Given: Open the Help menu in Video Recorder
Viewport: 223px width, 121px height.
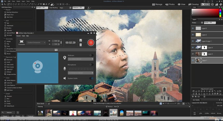Looking at the screenshot, I should [x=27, y=36].
